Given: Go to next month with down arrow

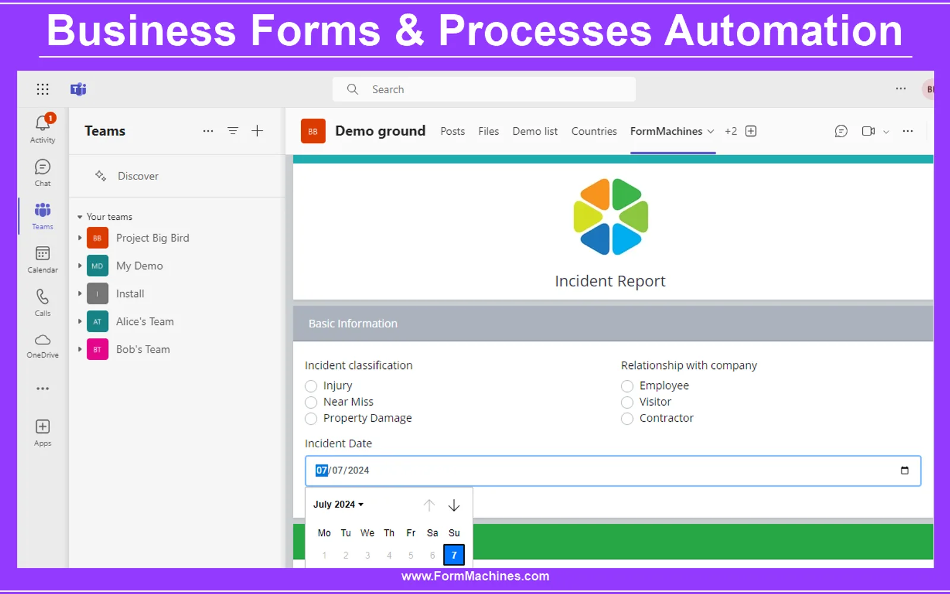Looking at the screenshot, I should click(x=454, y=505).
